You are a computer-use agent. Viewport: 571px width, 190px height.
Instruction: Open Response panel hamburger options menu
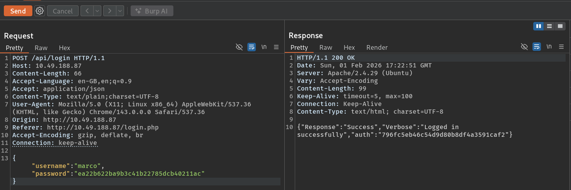point(561,47)
